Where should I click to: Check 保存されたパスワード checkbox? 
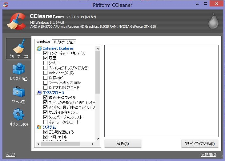click(45, 87)
